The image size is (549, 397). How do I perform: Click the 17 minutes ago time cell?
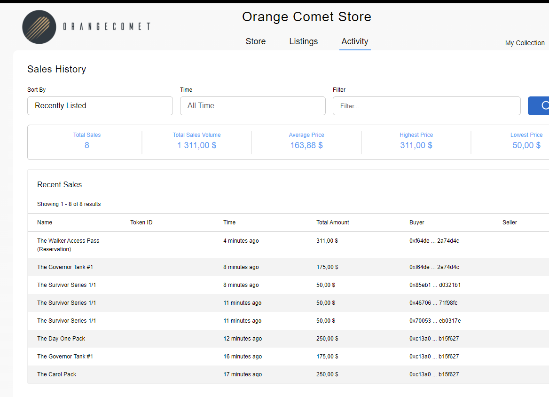coord(242,374)
